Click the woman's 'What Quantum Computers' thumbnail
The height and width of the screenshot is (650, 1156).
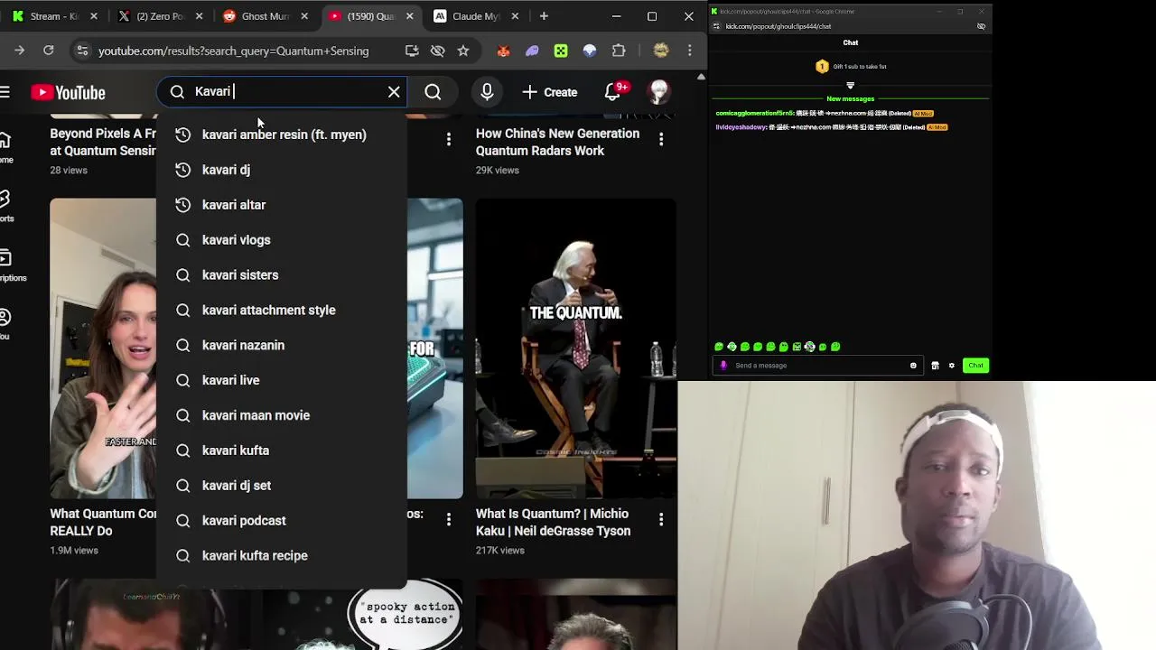(x=103, y=348)
